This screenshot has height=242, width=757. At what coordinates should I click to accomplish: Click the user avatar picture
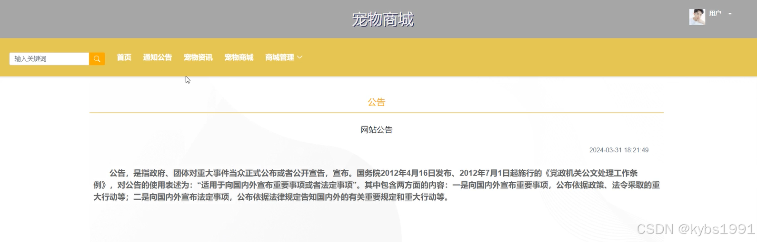(x=697, y=17)
